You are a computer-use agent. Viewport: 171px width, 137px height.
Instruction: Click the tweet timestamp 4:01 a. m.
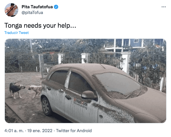pos(14,131)
